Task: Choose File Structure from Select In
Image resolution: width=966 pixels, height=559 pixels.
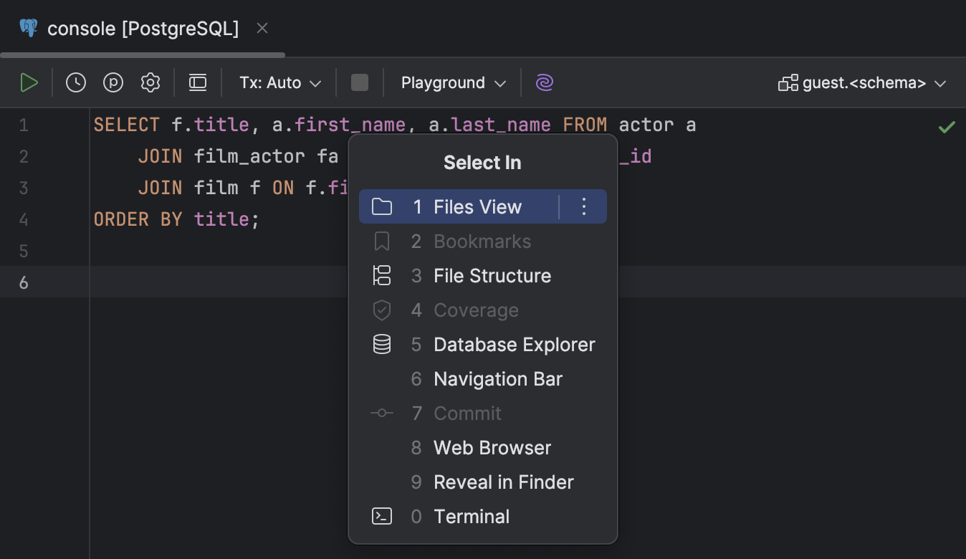Action: click(x=492, y=276)
